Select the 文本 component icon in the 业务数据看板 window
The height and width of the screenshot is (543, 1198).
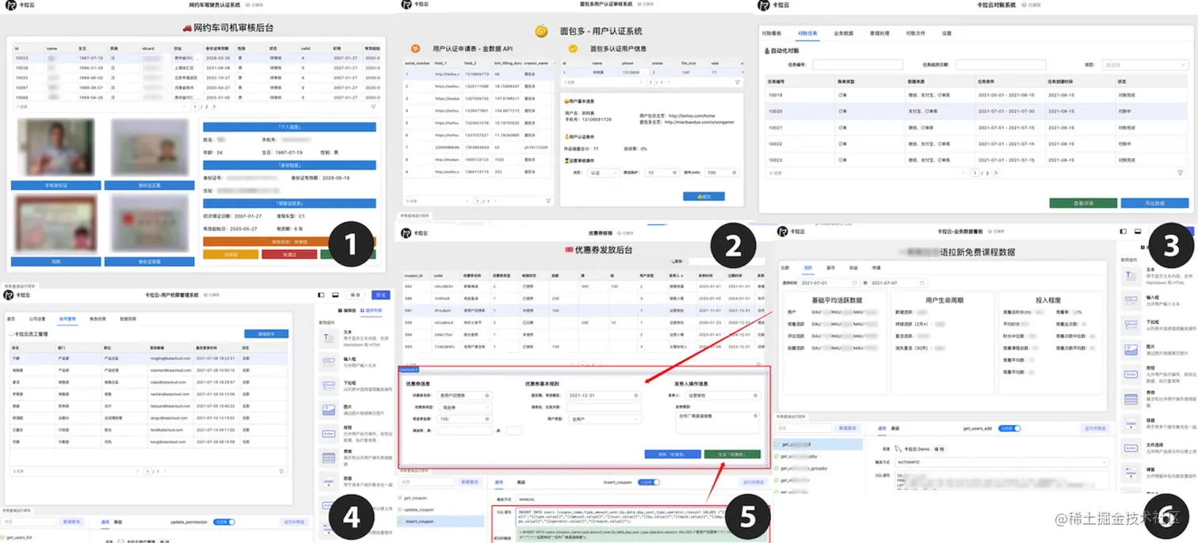tap(1130, 276)
